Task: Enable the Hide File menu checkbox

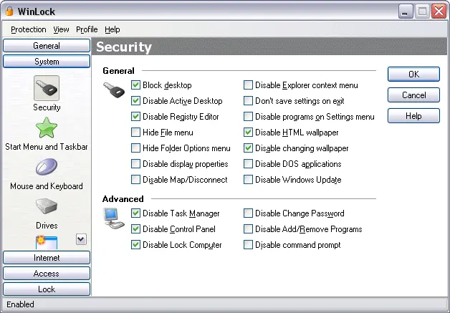Action: (x=135, y=133)
